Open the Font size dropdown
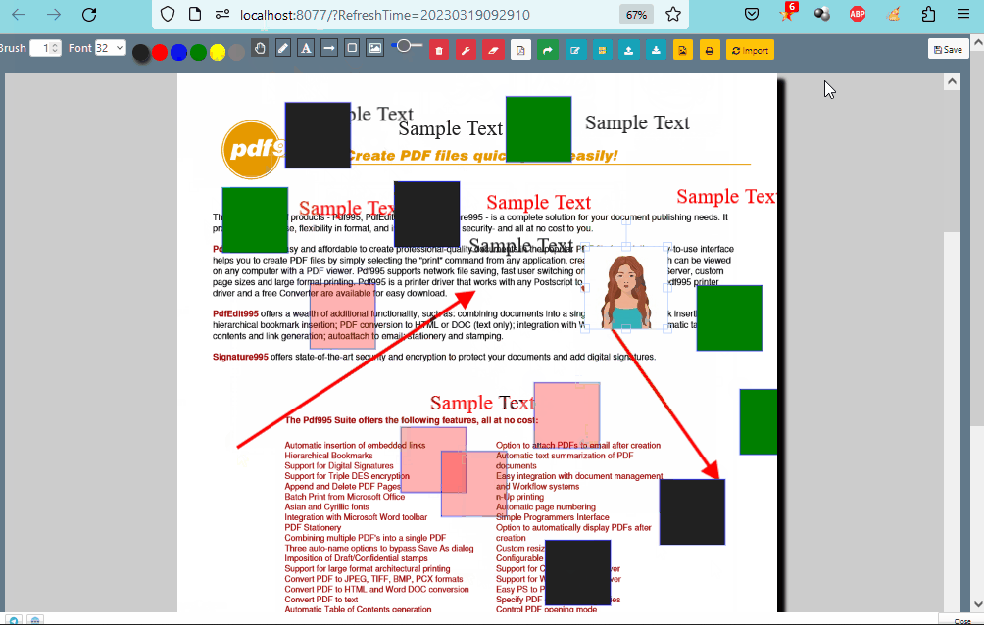984x625 pixels. (x=111, y=48)
